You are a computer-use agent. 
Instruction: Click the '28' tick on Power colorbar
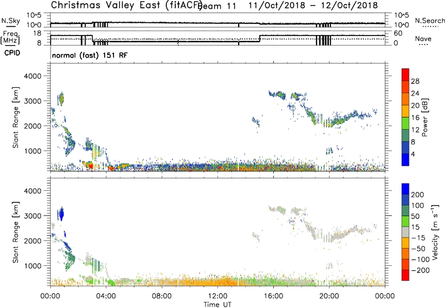pyautogui.click(x=415, y=81)
